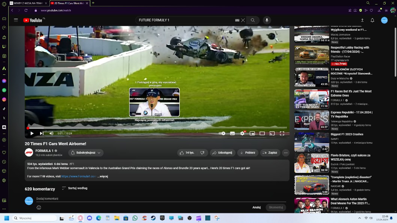
Task: Toggle subtitles on the video
Action: point(232,133)
